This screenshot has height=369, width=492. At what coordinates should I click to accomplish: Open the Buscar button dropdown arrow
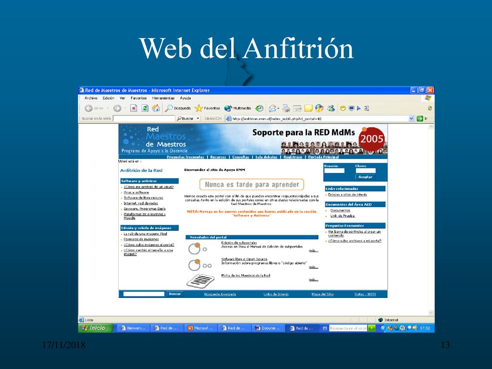tap(198, 119)
